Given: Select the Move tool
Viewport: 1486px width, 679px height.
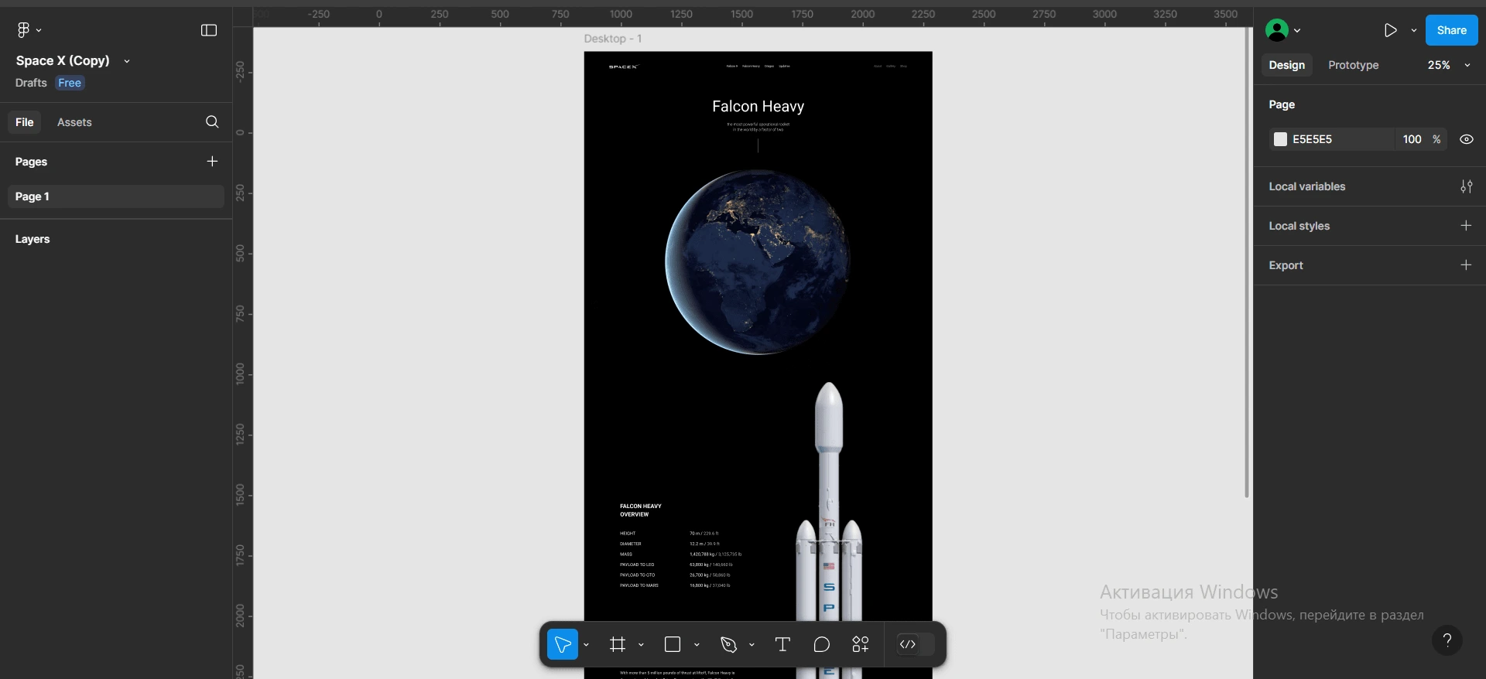Looking at the screenshot, I should 563,644.
